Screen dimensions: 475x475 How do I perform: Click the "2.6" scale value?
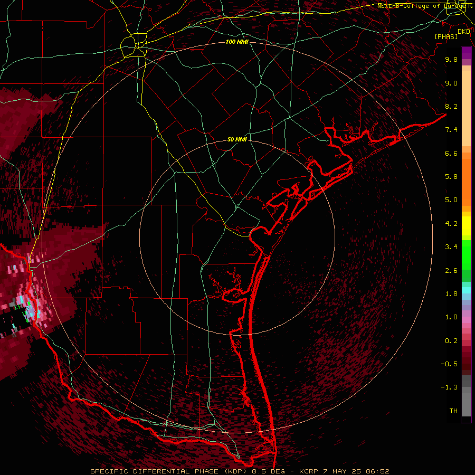point(451,271)
